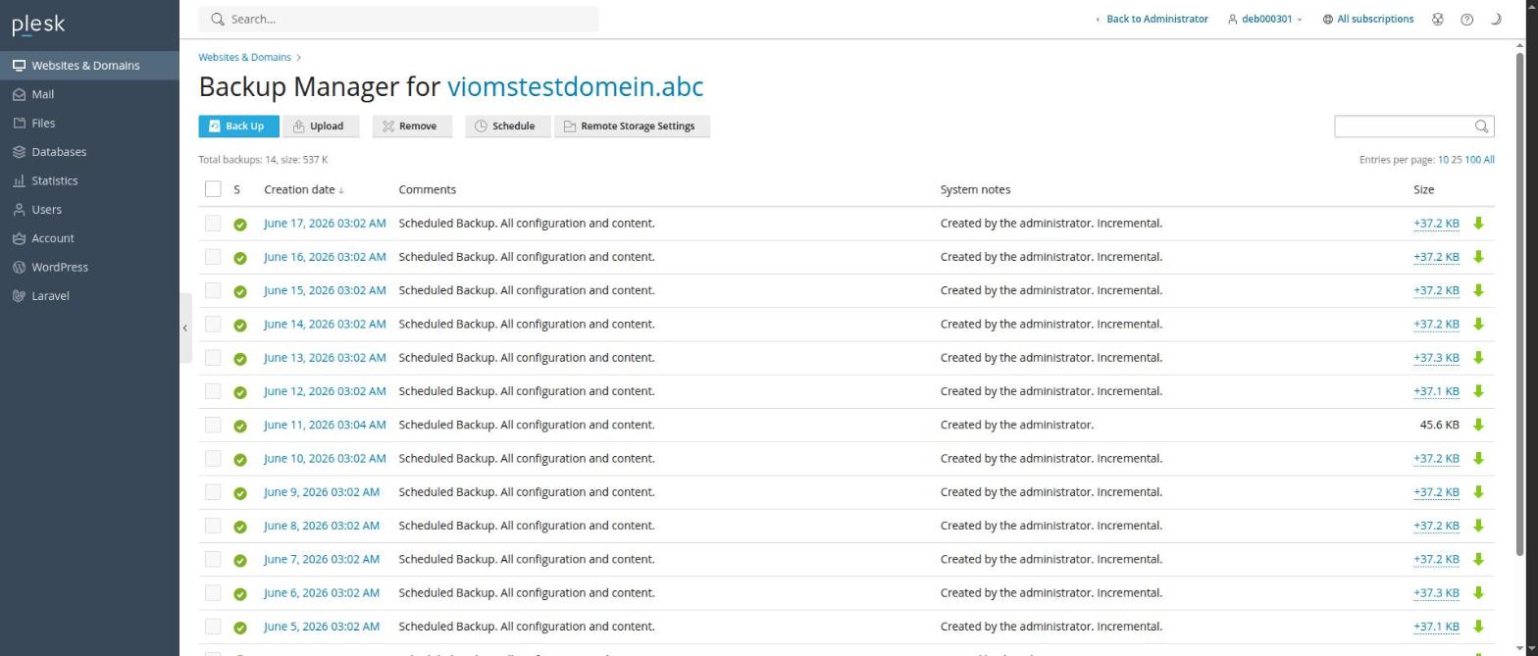
Task: Click the help question mark icon
Action: [x=1466, y=19]
